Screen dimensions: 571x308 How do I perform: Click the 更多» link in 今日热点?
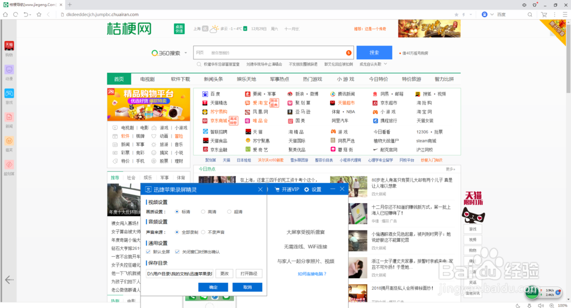450,169
